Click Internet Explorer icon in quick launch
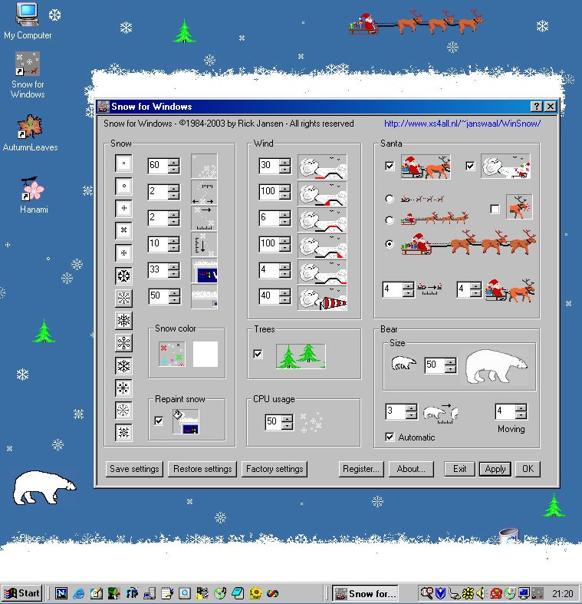 (79, 593)
